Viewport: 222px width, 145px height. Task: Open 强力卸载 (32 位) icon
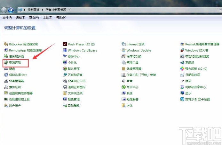coord(182,69)
